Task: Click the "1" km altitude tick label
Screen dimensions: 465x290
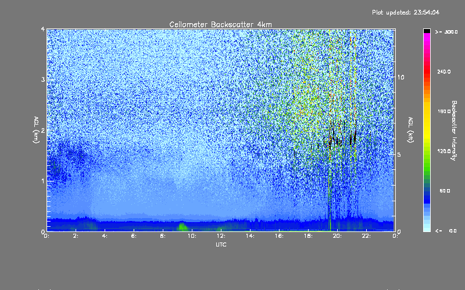Action: [x=43, y=181]
